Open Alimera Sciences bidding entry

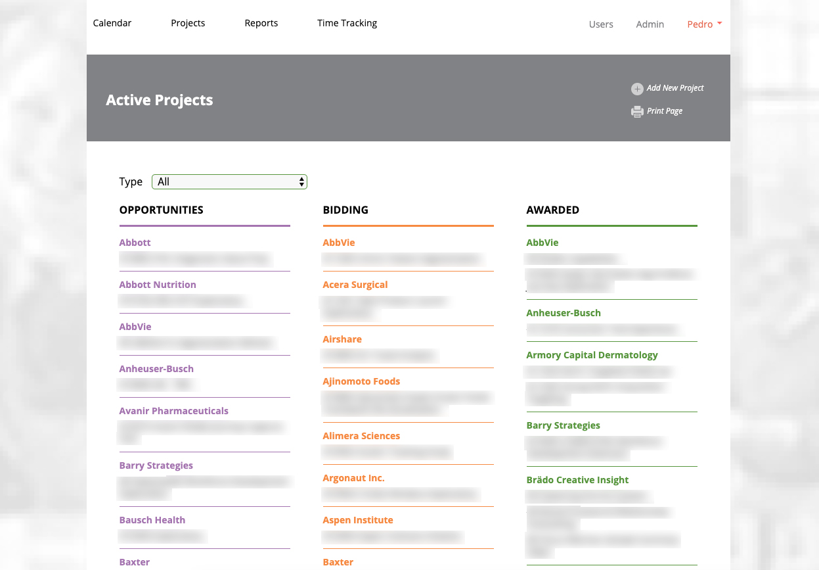[361, 436]
